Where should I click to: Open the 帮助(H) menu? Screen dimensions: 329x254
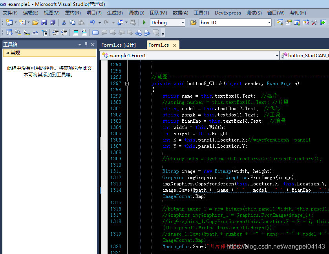pos(298,13)
